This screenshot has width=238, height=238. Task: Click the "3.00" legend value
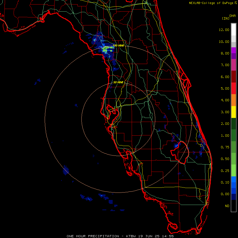225,112
